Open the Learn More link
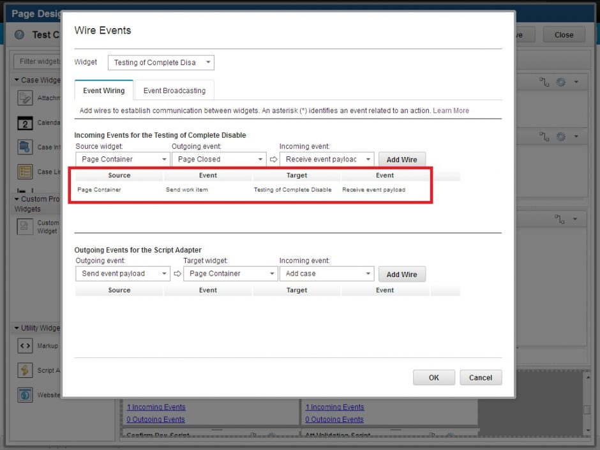This screenshot has height=450, width=600. point(451,110)
